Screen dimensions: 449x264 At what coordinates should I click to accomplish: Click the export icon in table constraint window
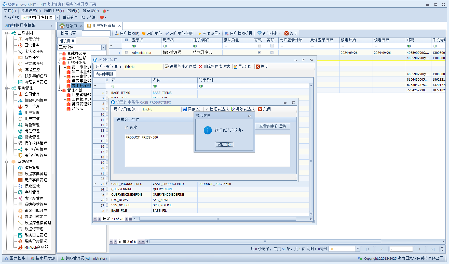tap(236, 67)
